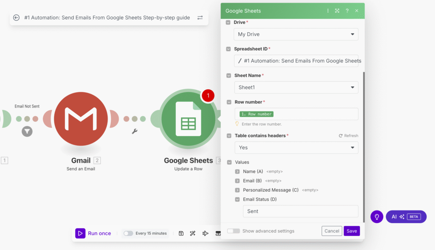
Task: Toggle the Table contains headers mapping switch
Action: [x=229, y=136]
